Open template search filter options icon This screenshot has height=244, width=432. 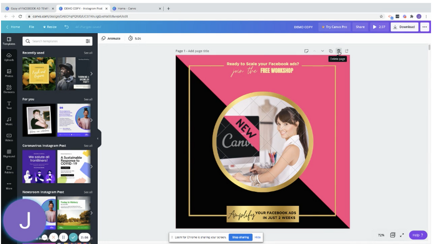[x=88, y=41]
